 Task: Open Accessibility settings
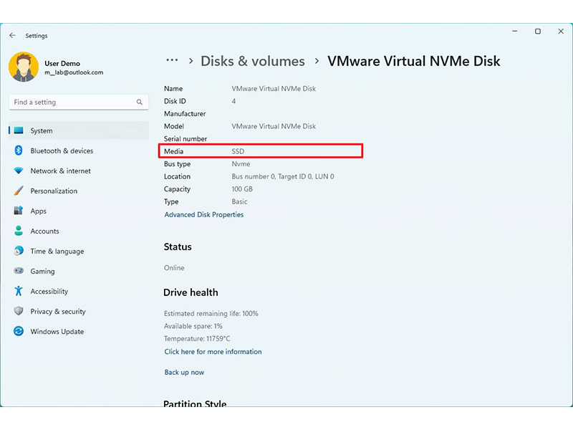[x=79, y=292]
